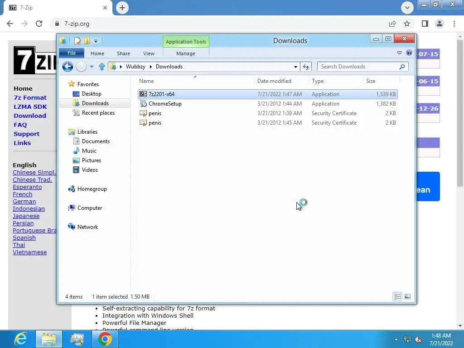464x348 pixels.
Task: Open the File ribbon menu
Action: click(x=72, y=53)
